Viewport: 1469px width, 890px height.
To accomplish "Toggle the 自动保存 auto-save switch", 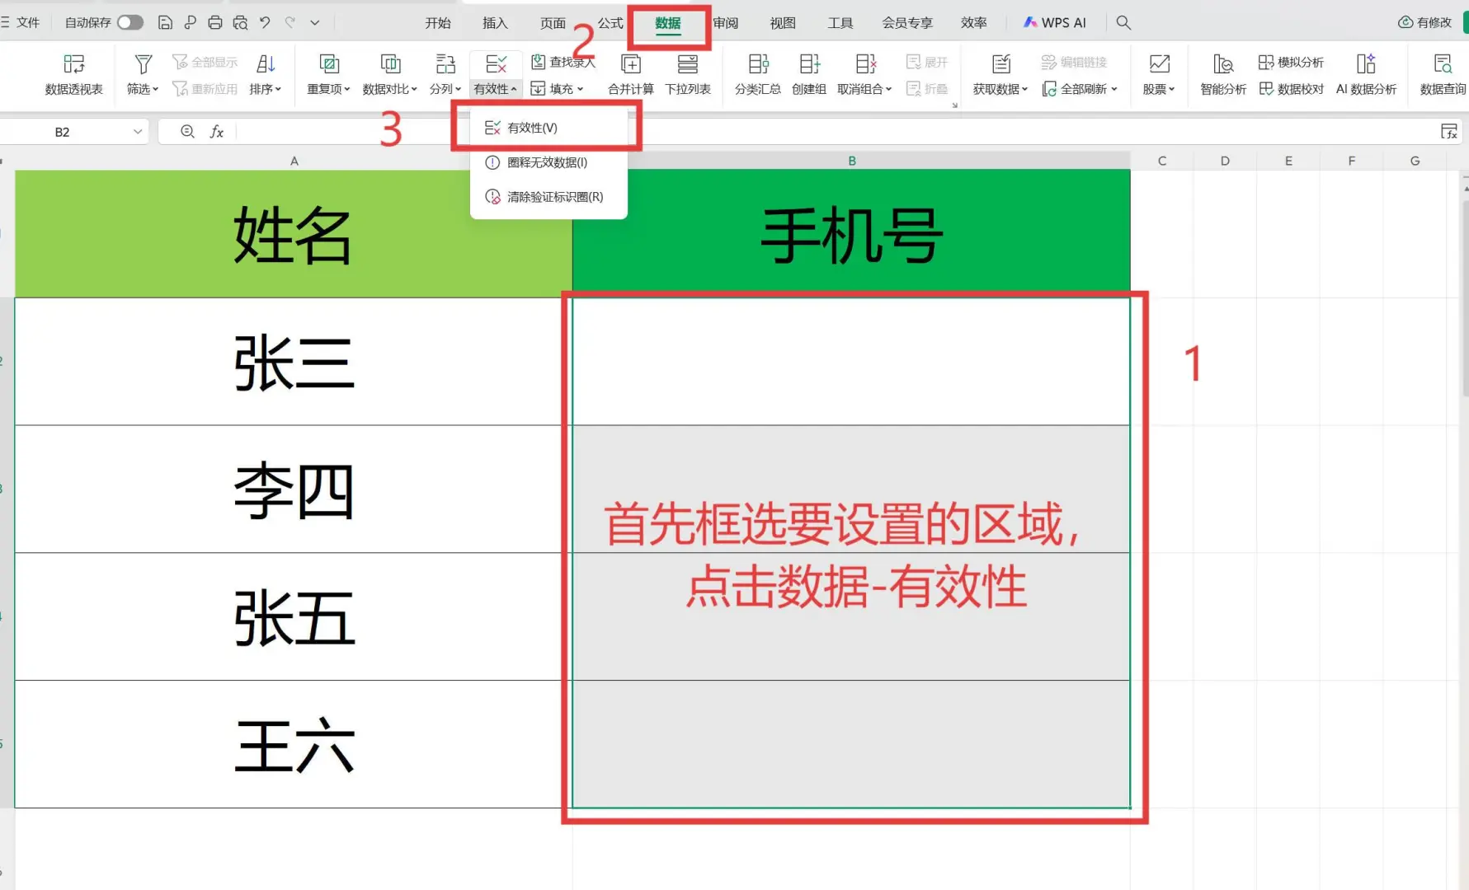I will (129, 22).
